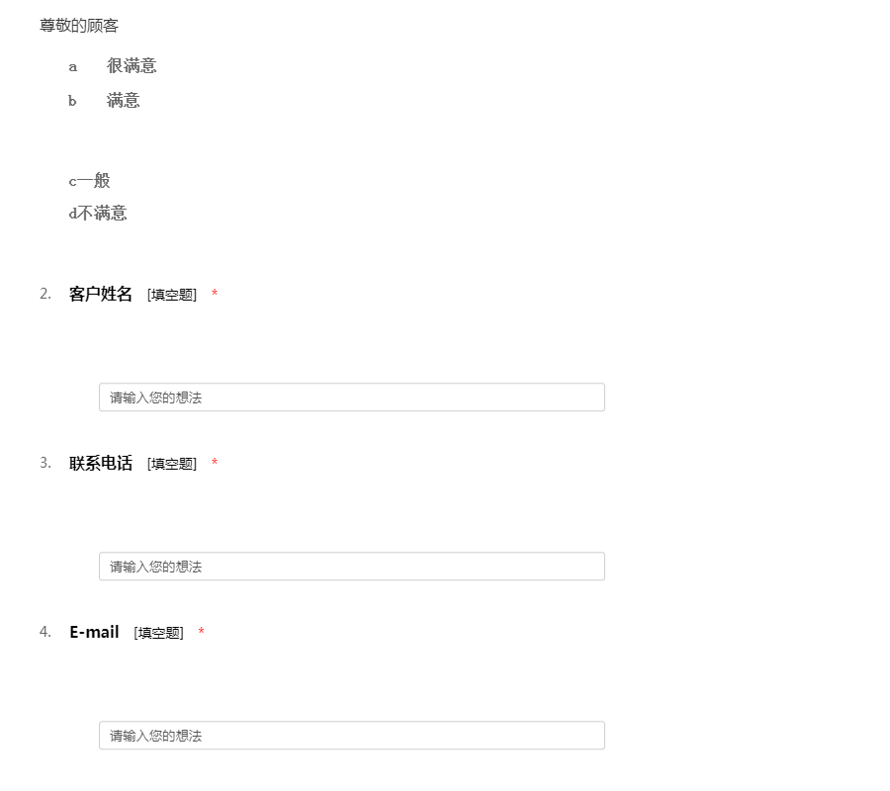Click question number 3 label

[x=45, y=463]
